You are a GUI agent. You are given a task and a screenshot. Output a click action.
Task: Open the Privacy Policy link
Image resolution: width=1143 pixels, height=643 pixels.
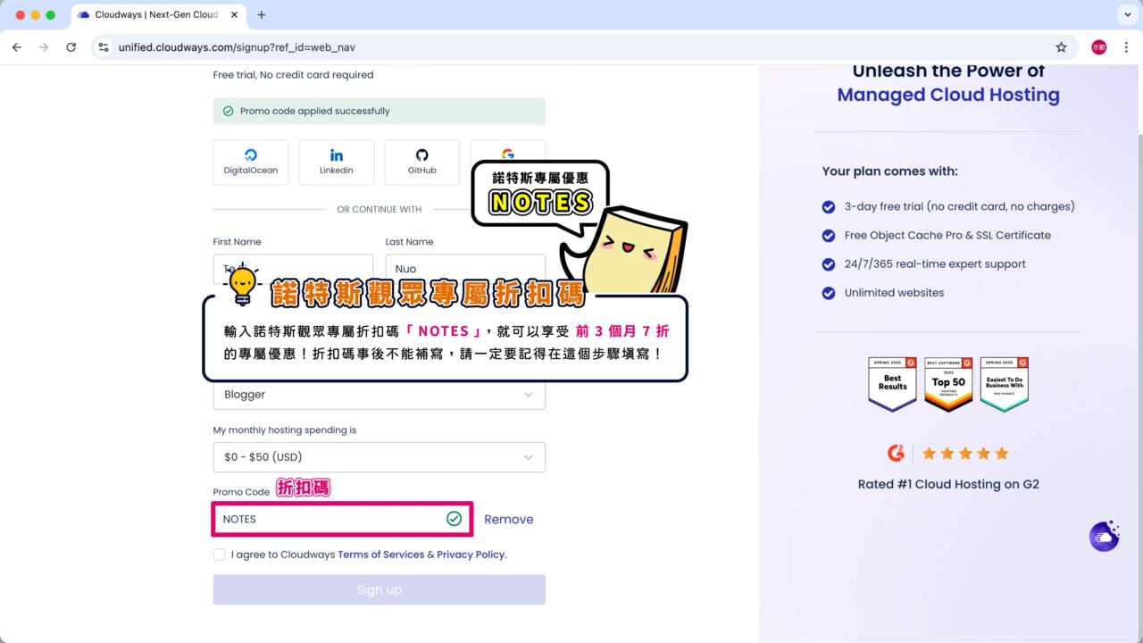471,555
